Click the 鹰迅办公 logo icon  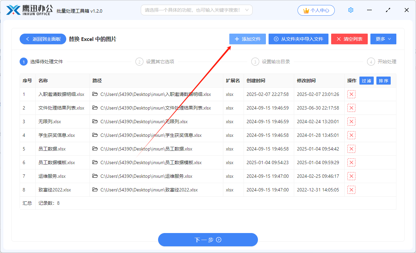coord(12,10)
